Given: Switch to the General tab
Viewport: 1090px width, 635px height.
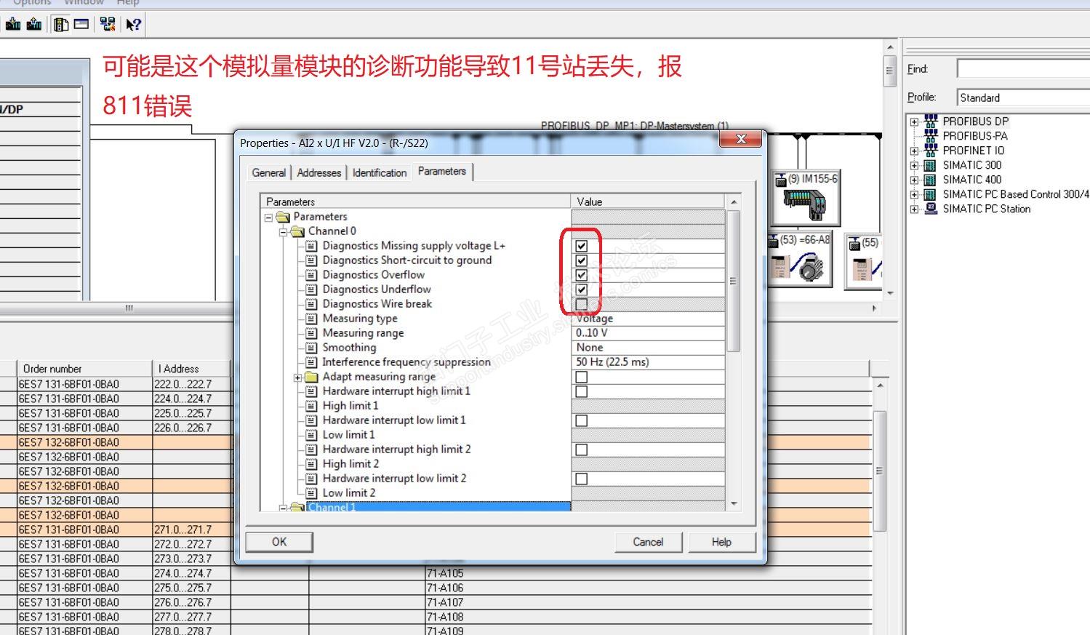Looking at the screenshot, I should (x=268, y=172).
